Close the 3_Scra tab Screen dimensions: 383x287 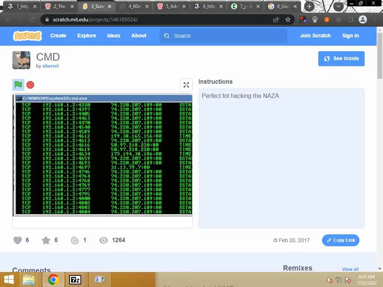tap(110, 7)
